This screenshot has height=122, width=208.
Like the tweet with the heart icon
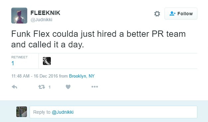coord(68,87)
